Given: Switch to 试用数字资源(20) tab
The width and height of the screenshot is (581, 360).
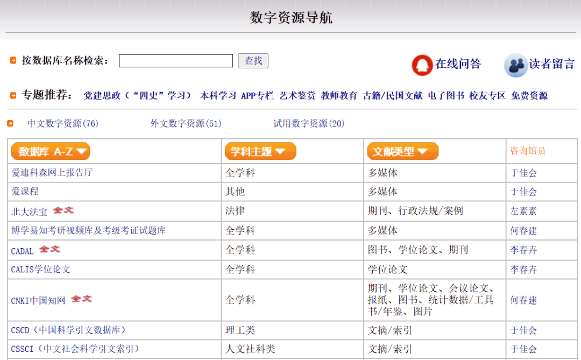Looking at the screenshot, I should point(309,123).
